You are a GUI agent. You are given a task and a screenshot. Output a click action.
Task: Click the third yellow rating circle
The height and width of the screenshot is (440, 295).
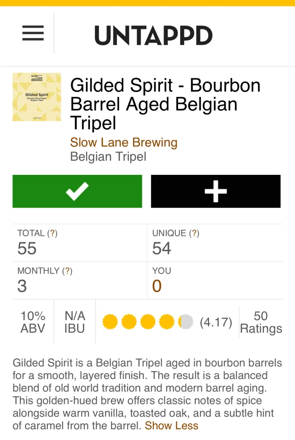point(148,322)
